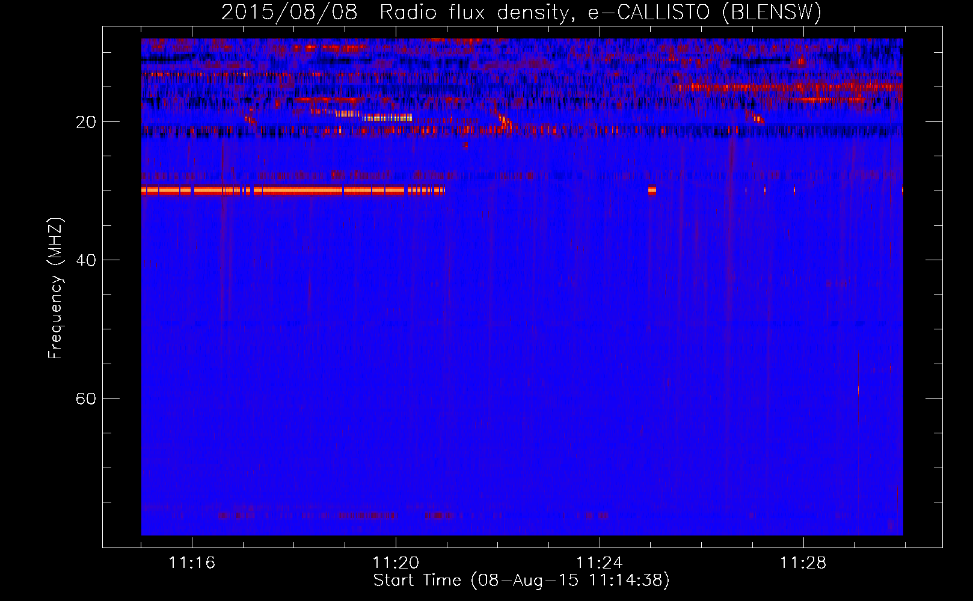Click the small red feature near 11:27 at 20 MHz
The width and height of the screenshot is (973, 601).
pos(757,118)
